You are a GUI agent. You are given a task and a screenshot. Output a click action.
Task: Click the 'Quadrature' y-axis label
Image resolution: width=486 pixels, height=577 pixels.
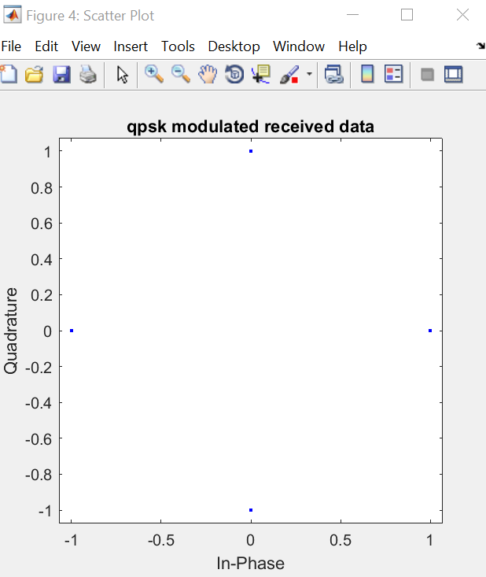coord(10,331)
